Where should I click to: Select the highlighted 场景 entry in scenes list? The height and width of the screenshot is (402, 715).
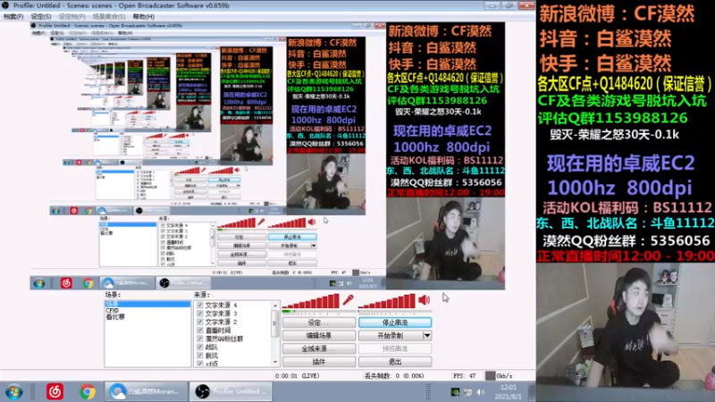coord(147,304)
